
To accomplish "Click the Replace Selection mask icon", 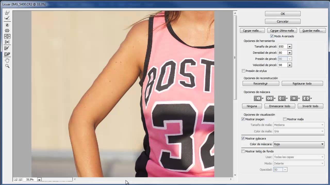I will pos(258,98).
